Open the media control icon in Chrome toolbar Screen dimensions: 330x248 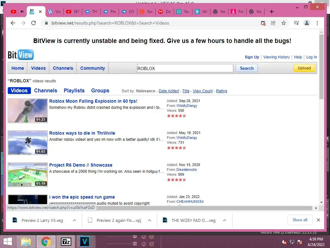tap(296, 23)
